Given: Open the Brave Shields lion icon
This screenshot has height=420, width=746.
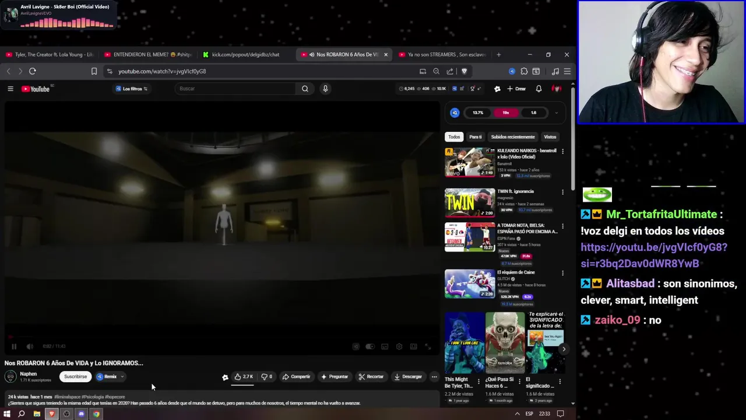Looking at the screenshot, I should (464, 71).
